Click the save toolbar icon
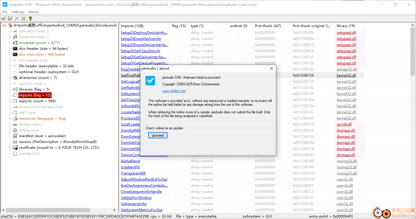This screenshot has height=219, width=416. click(x=10, y=18)
